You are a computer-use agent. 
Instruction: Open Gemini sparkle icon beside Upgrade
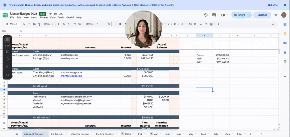(x=276, y=15)
